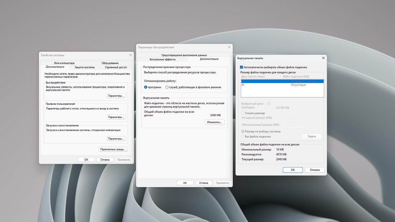Close the Виртуальная память window
395x222 pixels.
coord(323,58)
